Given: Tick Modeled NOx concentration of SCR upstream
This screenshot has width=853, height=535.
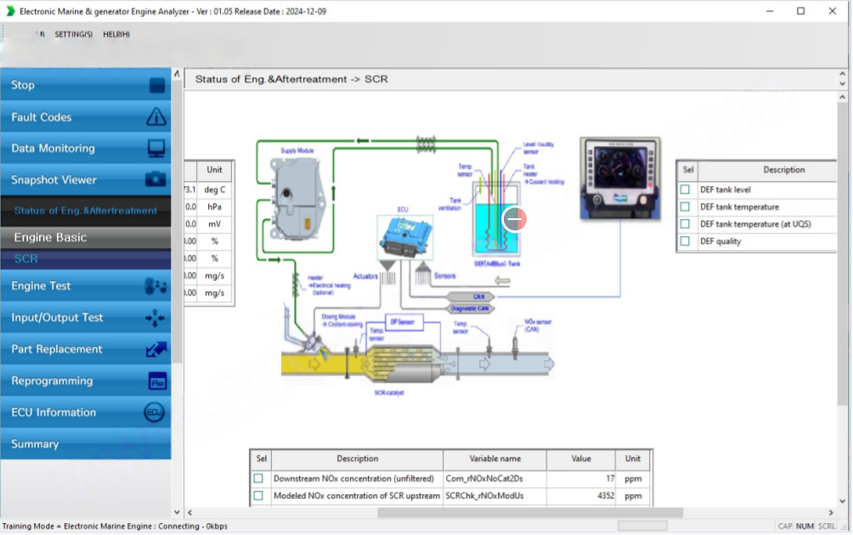Looking at the screenshot, I should click(x=258, y=496).
